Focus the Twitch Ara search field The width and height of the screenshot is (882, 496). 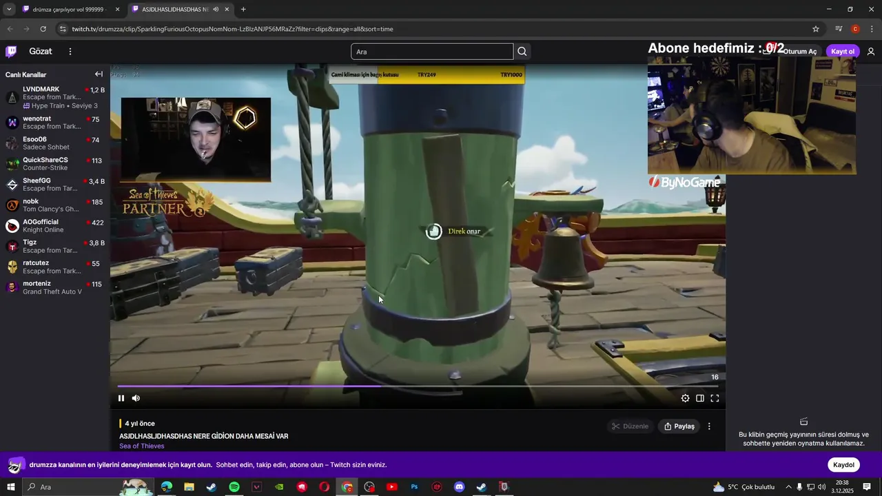432,52
